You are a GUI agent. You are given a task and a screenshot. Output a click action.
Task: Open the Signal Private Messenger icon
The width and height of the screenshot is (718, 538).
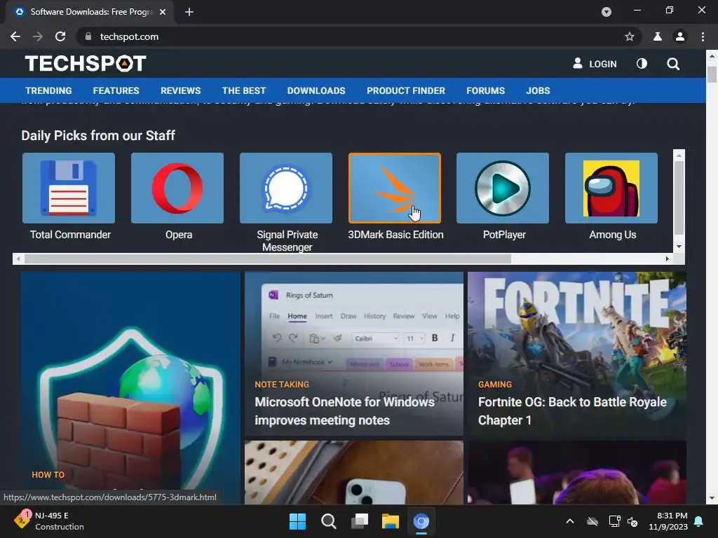tap(286, 188)
